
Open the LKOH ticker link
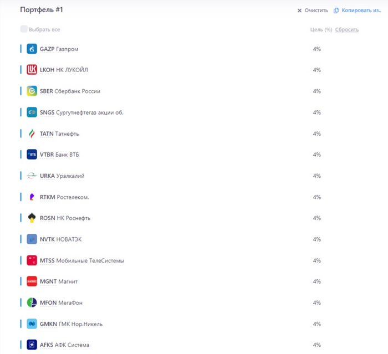click(47, 70)
